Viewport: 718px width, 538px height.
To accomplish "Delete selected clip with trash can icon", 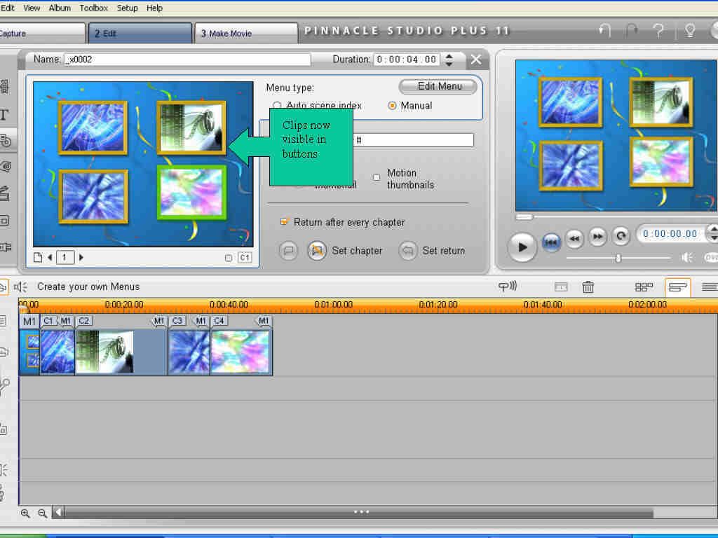I will [x=588, y=287].
